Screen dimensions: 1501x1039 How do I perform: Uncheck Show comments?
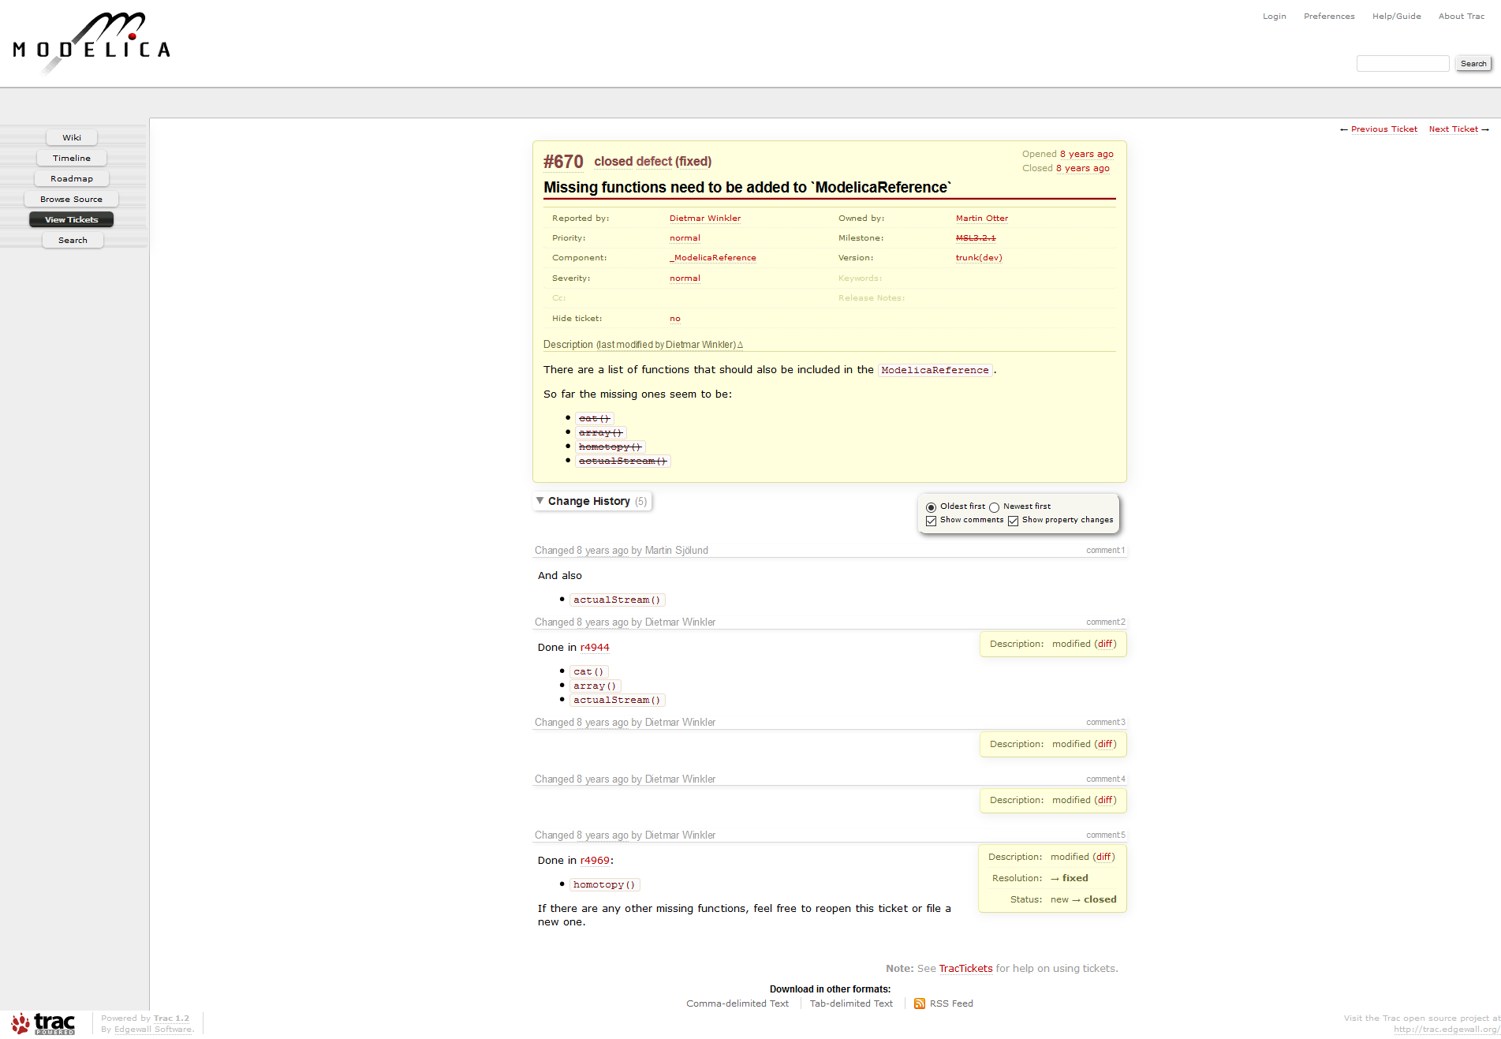[x=931, y=520]
